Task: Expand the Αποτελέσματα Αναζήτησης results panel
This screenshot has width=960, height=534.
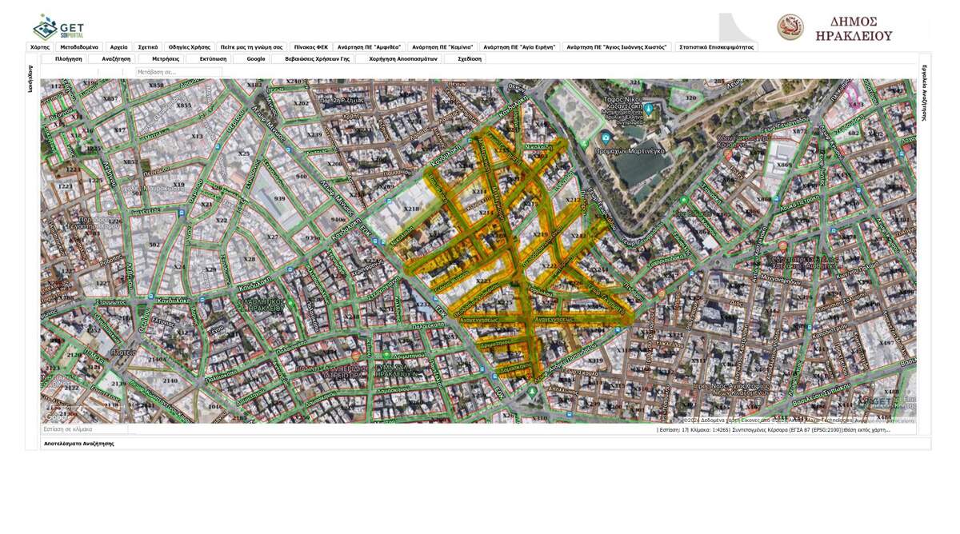Action: (78, 443)
